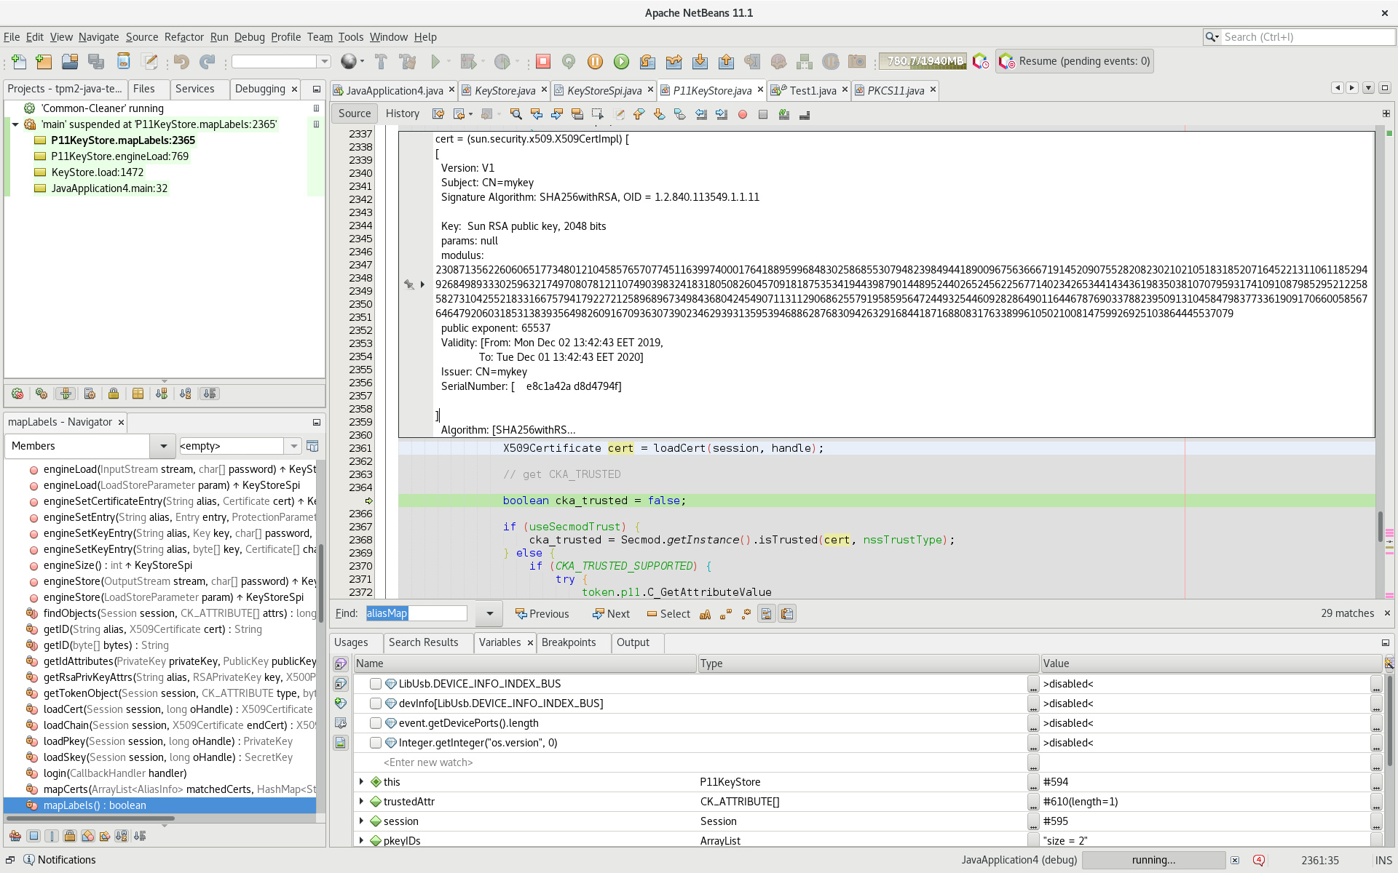1398x873 pixels.
Task: Click the Resume pending events button
Action: [x=1074, y=61]
